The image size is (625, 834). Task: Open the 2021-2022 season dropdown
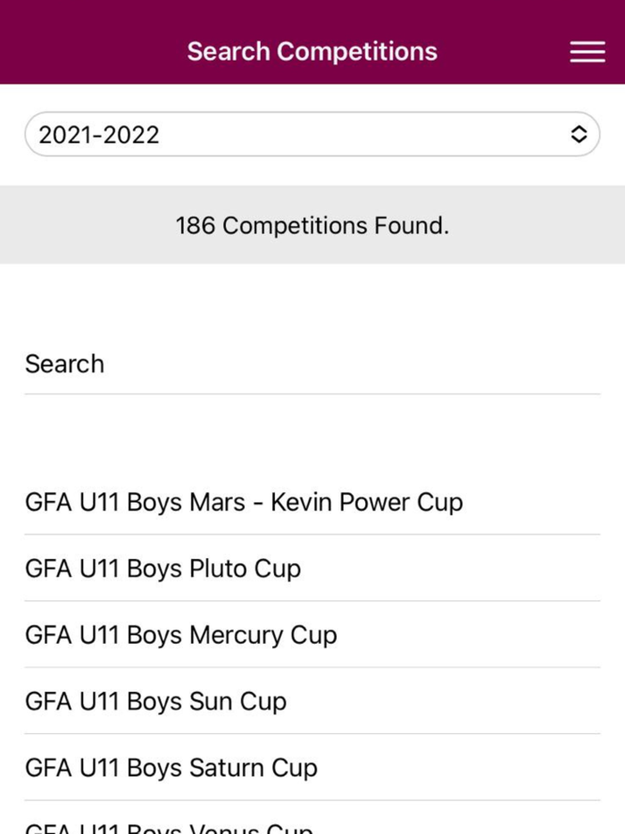tap(312, 135)
